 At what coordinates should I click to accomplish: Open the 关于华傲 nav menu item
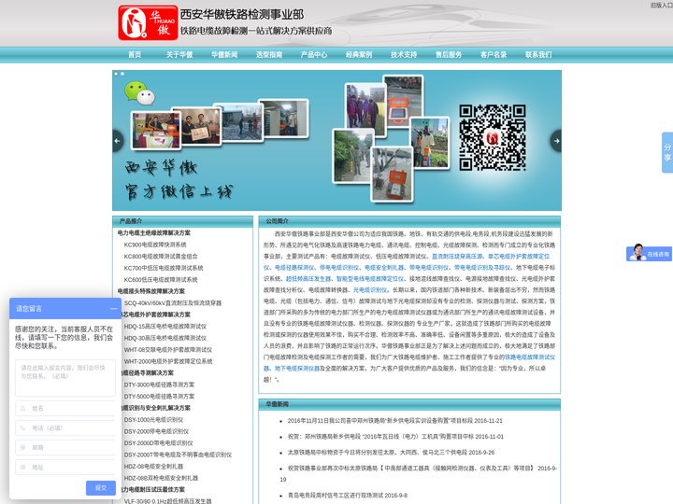pyautogui.click(x=179, y=54)
